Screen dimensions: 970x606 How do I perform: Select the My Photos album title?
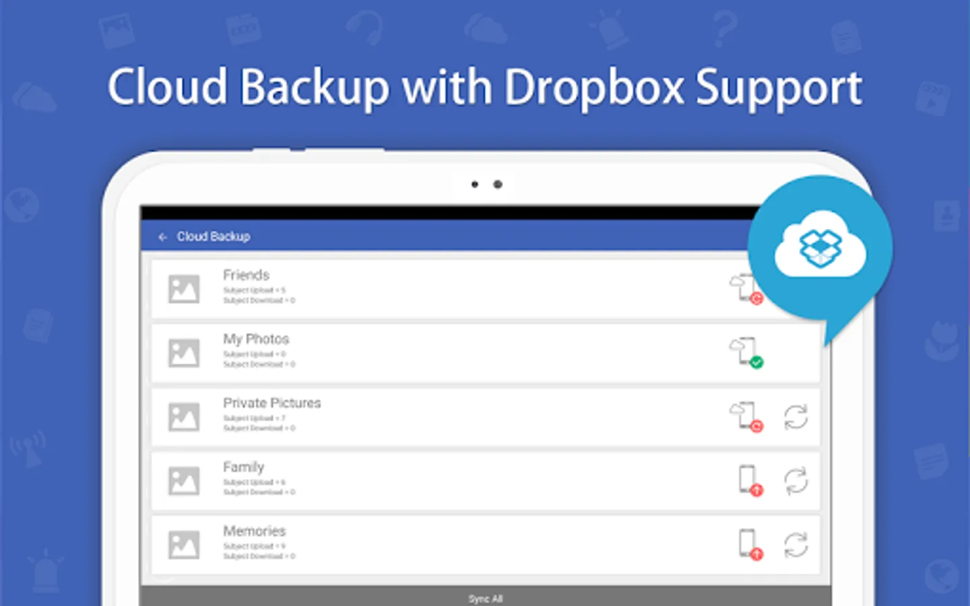256,339
